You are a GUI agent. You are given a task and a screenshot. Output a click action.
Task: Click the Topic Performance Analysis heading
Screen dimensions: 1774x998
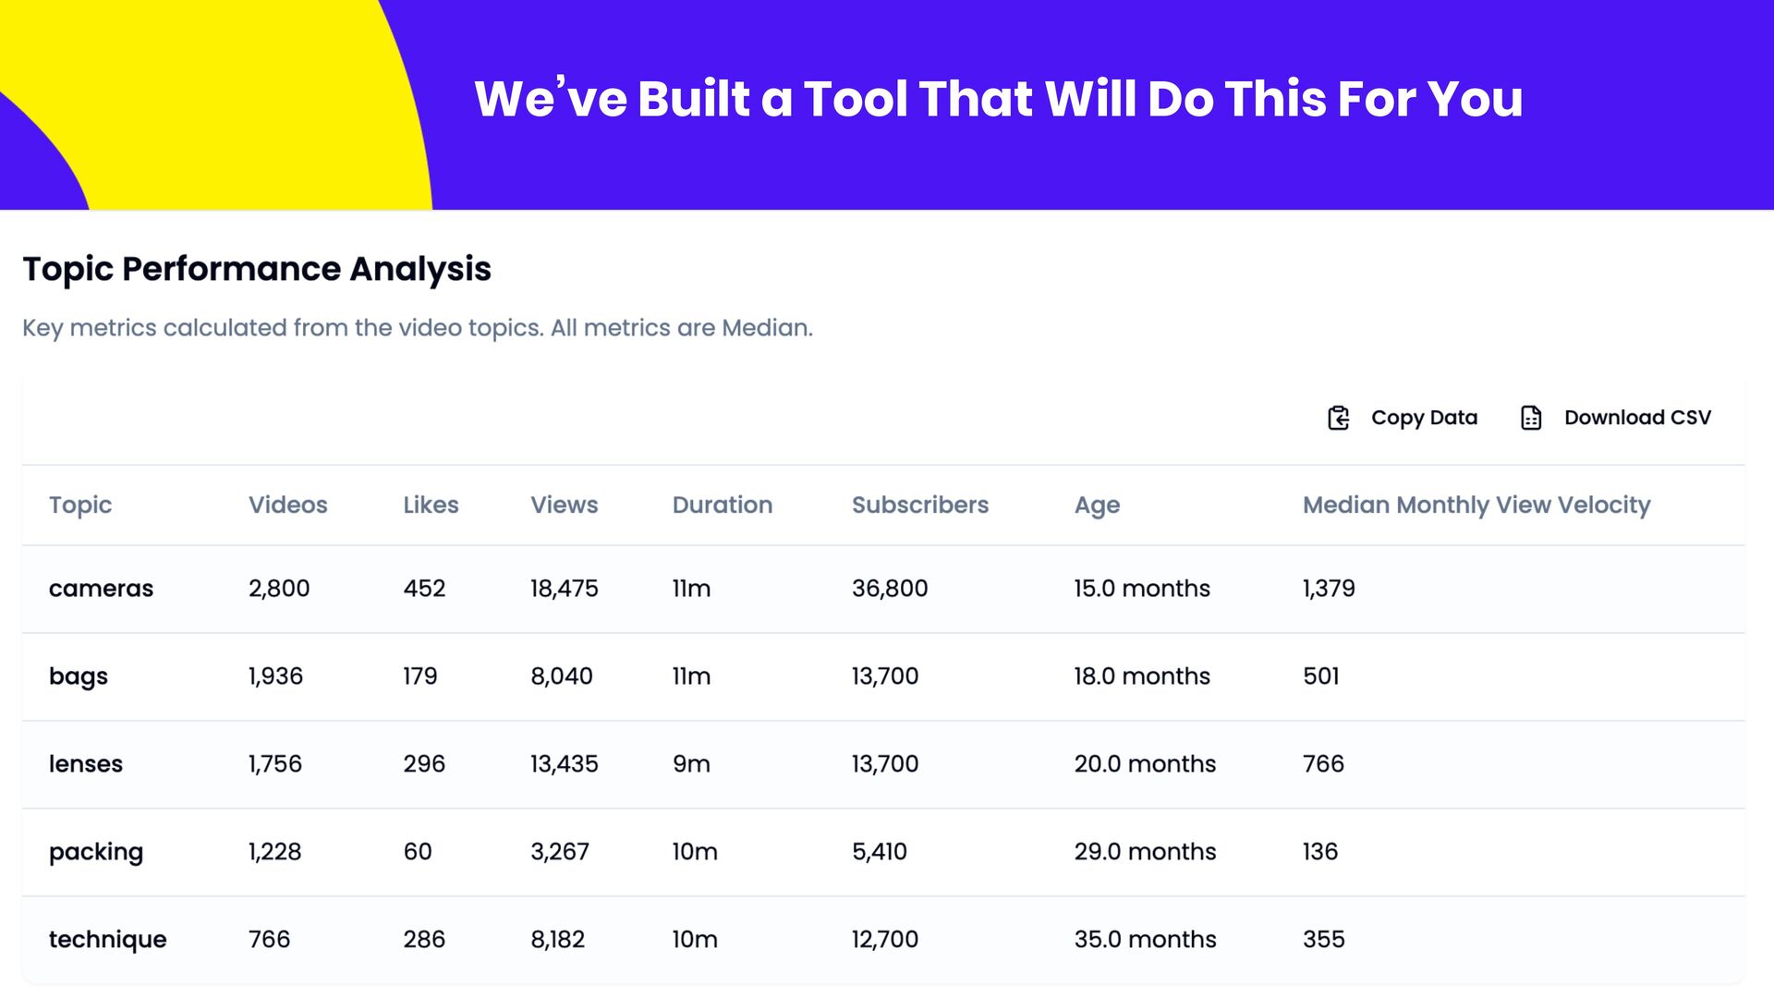[x=257, y=269]
